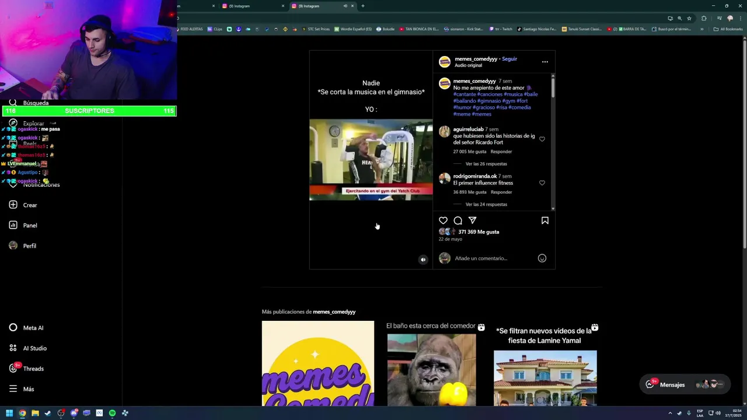The width and height of the screenshot is (747, 420).
Task: View the 26 replies to aguirreluciab
Action: (486, 164)
